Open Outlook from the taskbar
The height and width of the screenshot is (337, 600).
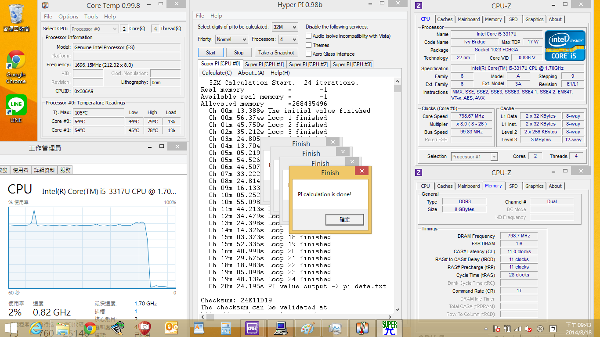tap(171, 328)
